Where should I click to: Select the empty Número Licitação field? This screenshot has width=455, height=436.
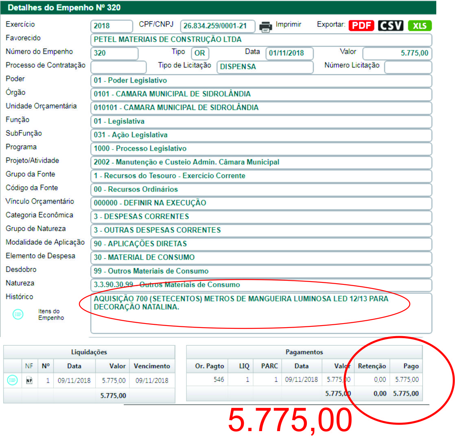[408, 67]
